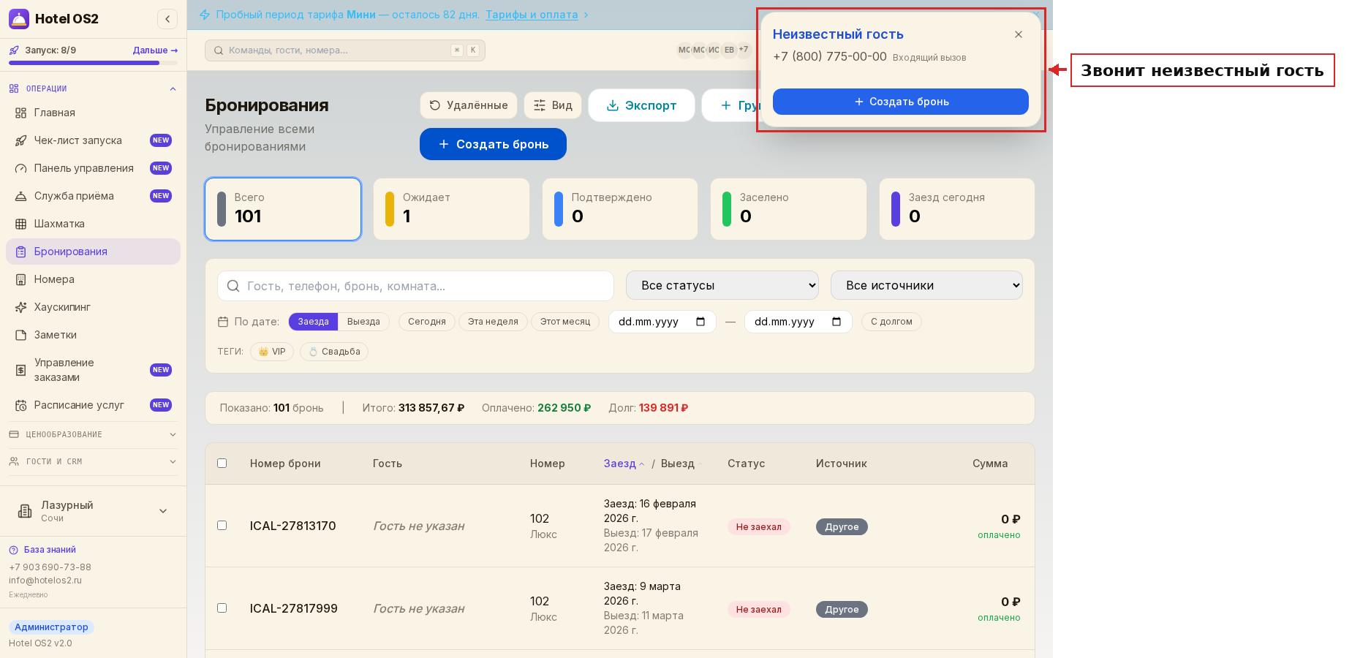Check the ICAL-27817999 row checkbox

click(x=222, y=608)
